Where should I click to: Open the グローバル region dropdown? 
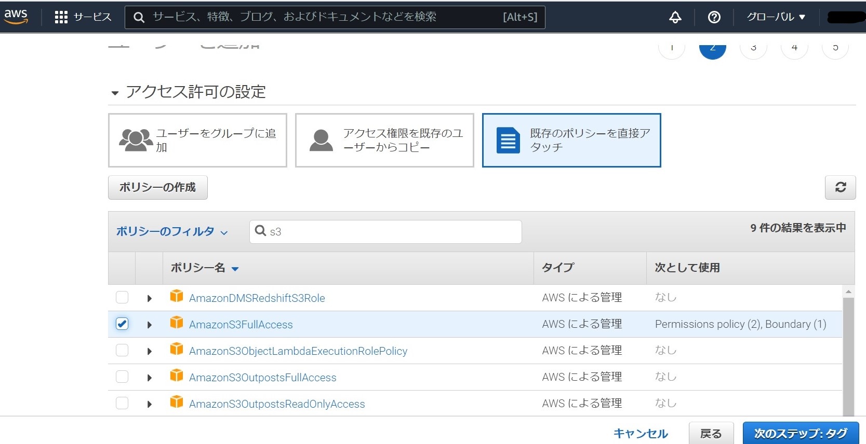coord(776,17)
